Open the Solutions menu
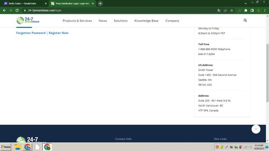269x151 pixels. click(121, 21)
